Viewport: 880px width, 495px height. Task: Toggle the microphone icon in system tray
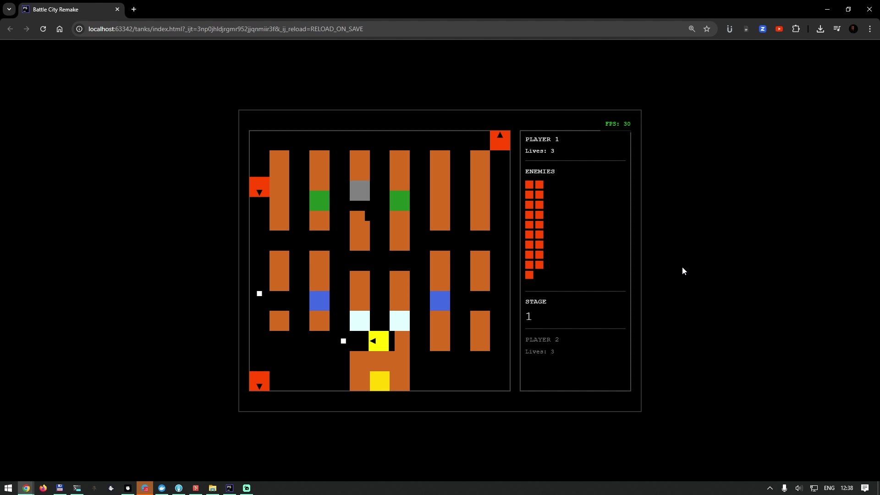pos(784,488)
